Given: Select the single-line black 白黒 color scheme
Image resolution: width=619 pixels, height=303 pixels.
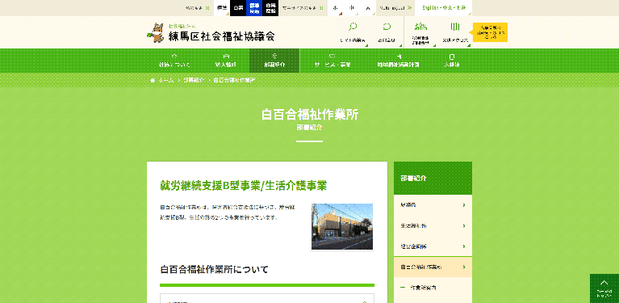Looking at the screenshot, I should point(238,8).
